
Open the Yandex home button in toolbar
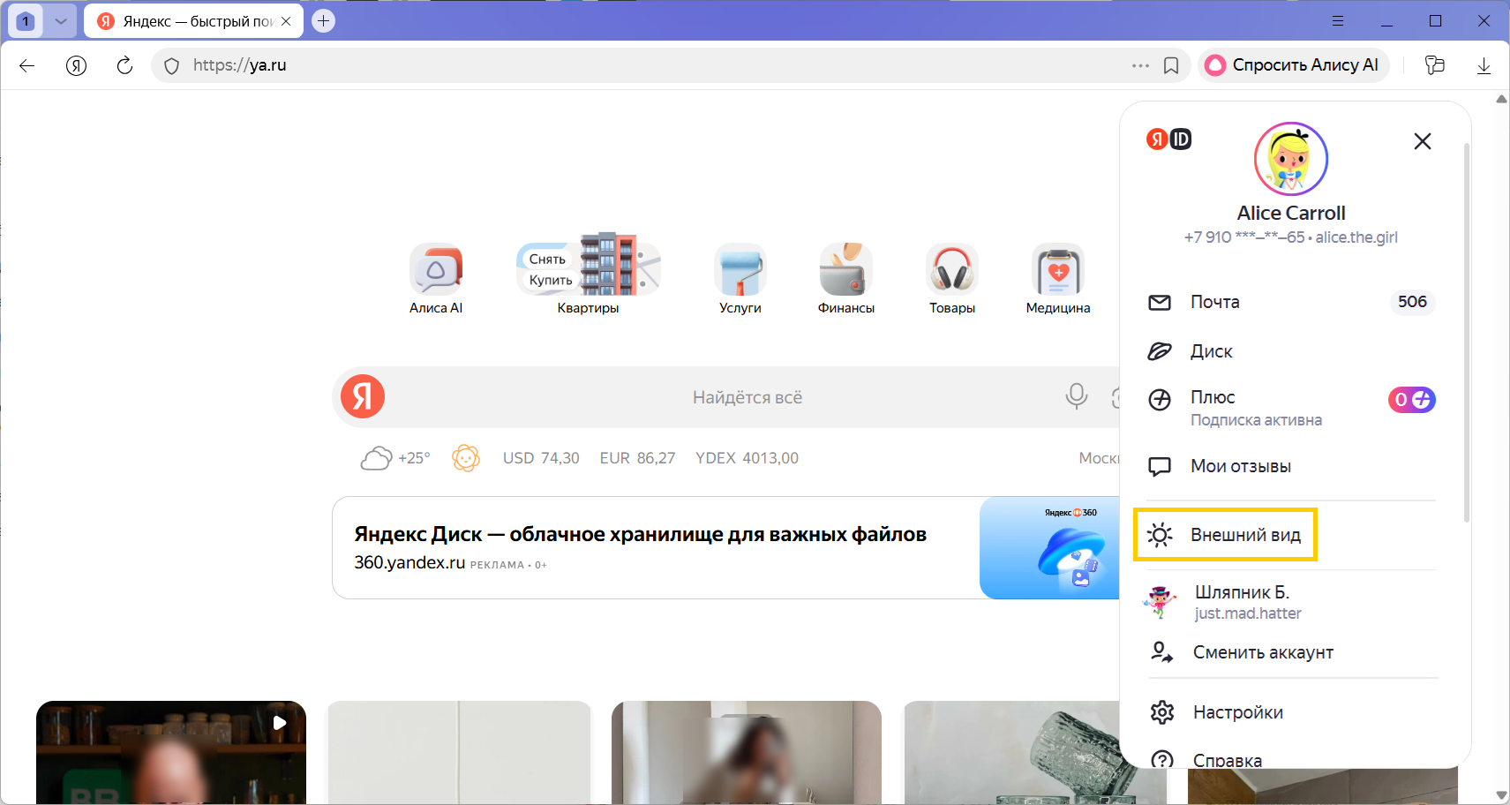[x=76, y=65]
